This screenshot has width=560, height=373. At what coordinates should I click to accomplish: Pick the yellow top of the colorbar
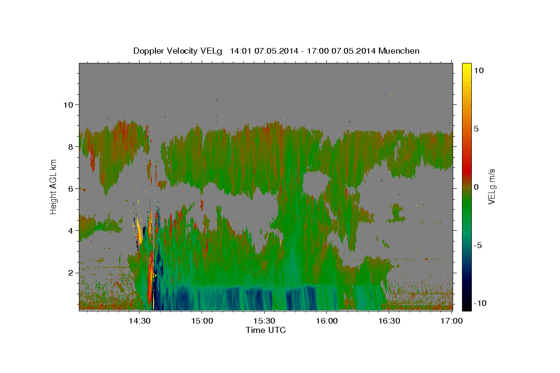[x=466, y=67]
